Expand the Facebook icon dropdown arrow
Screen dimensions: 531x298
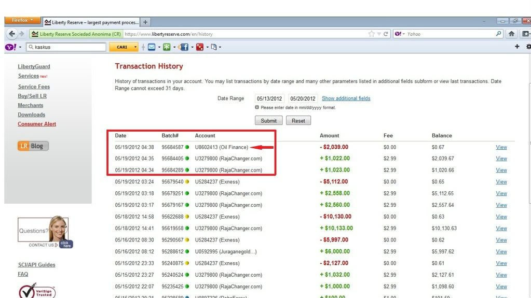pyautogui.click(x=192, y=47)
